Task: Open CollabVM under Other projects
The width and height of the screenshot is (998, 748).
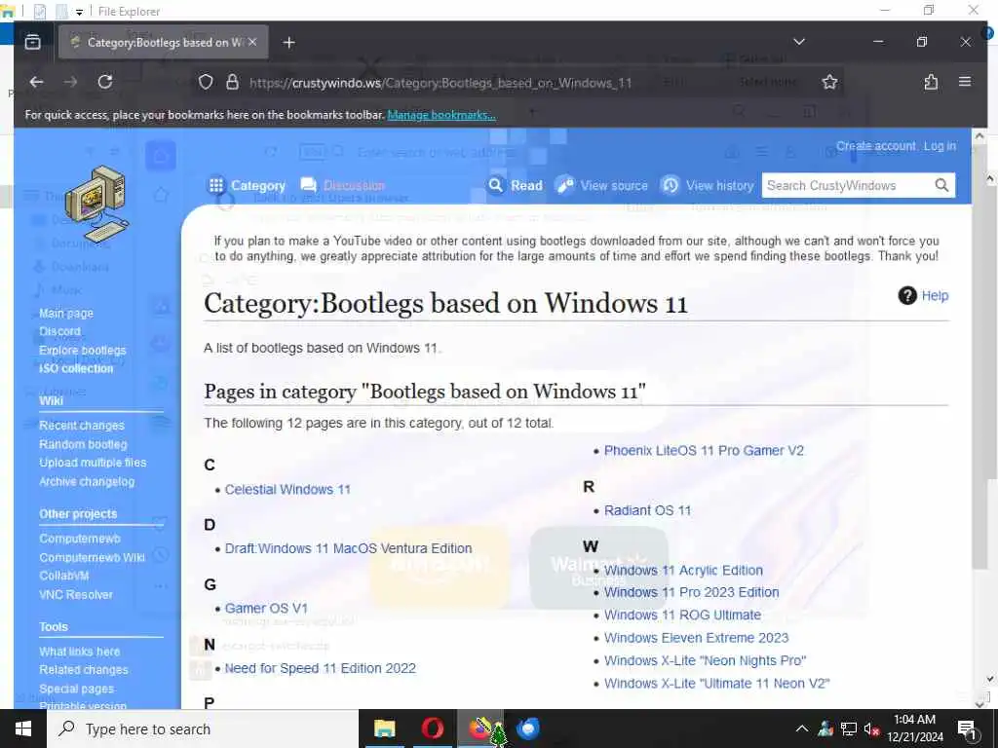Action: tap(63, 576)
